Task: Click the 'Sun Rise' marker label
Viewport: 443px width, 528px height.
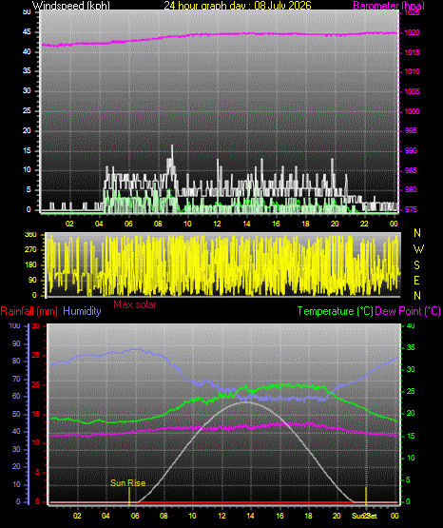Action: pyautogui.click(x=127, y=483)
